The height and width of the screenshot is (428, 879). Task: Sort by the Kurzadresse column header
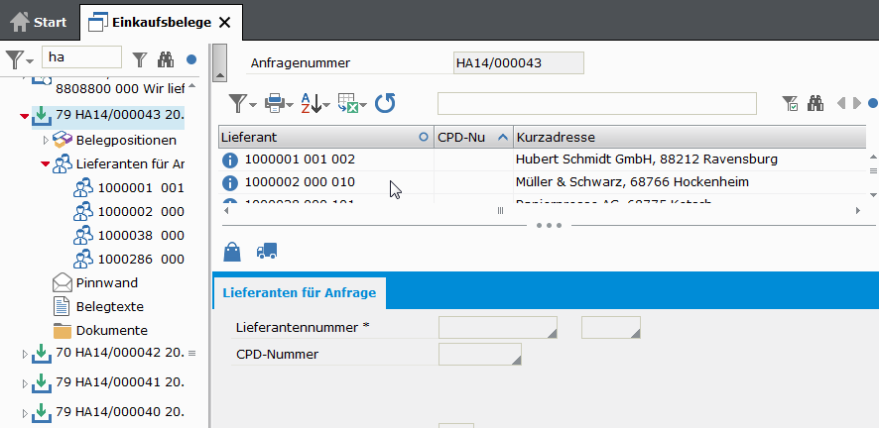click(x=690, y=137)
